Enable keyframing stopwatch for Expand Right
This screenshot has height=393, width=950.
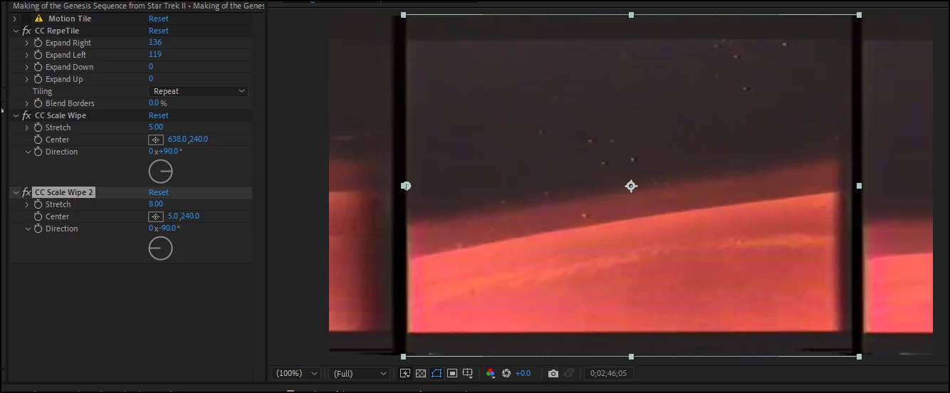point(38,43)
